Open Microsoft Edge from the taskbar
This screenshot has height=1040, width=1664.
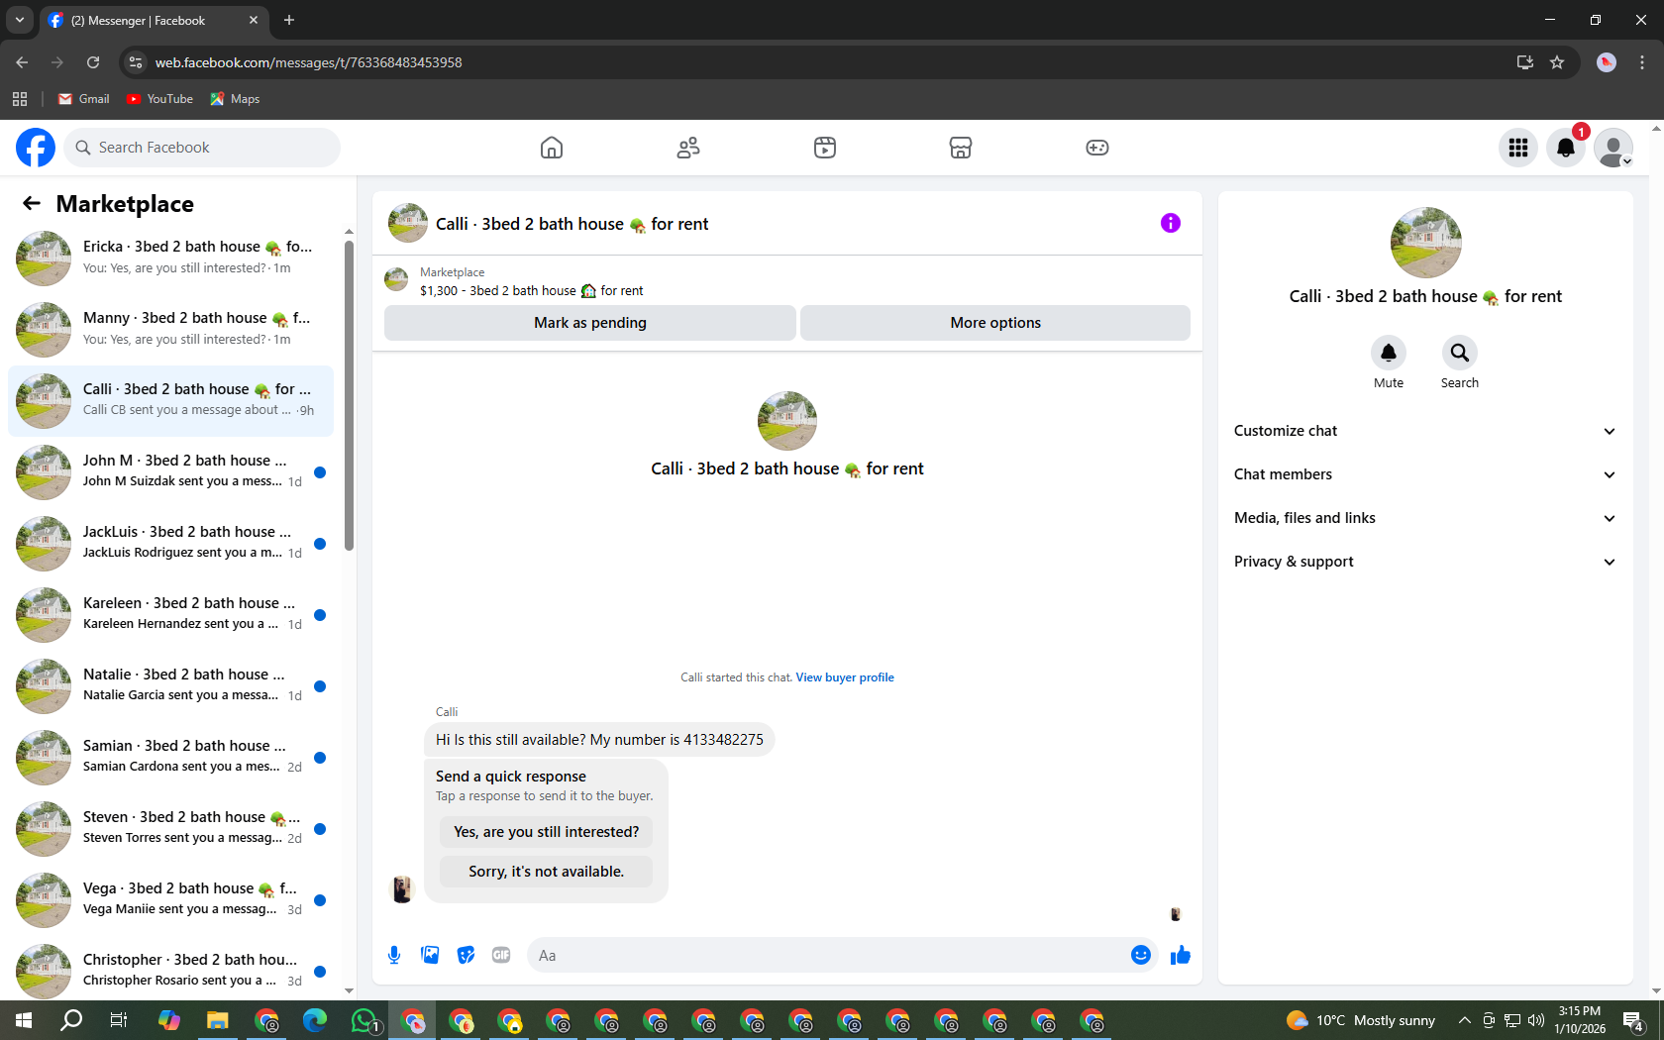point(315,1020)
